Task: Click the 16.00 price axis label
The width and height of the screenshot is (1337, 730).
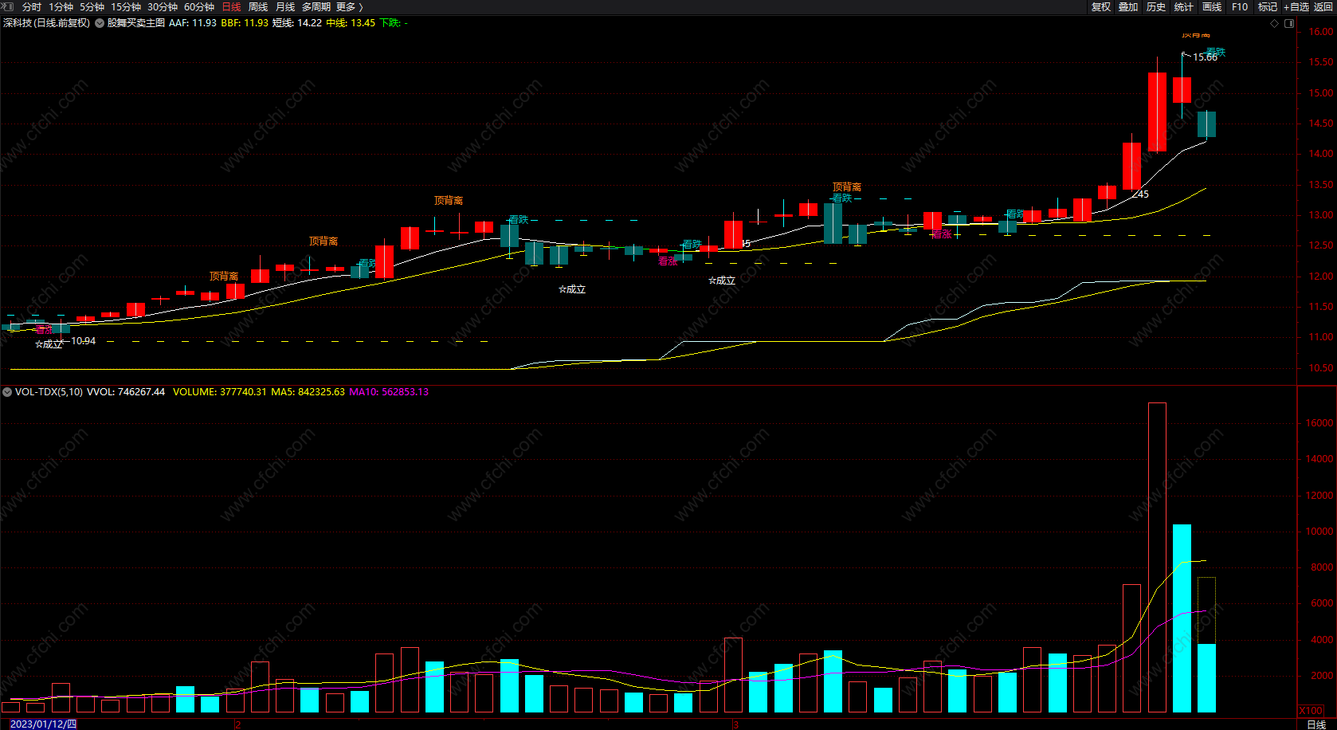Action: coord(1320,32)
